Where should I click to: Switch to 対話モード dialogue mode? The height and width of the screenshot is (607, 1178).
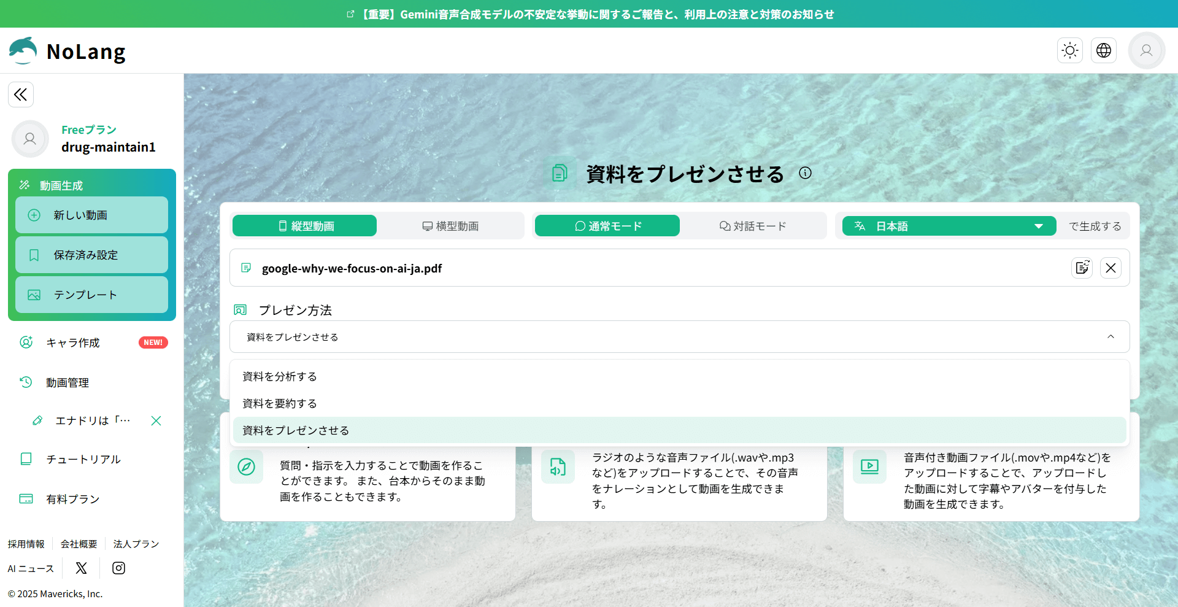click(x=753, y=226)
